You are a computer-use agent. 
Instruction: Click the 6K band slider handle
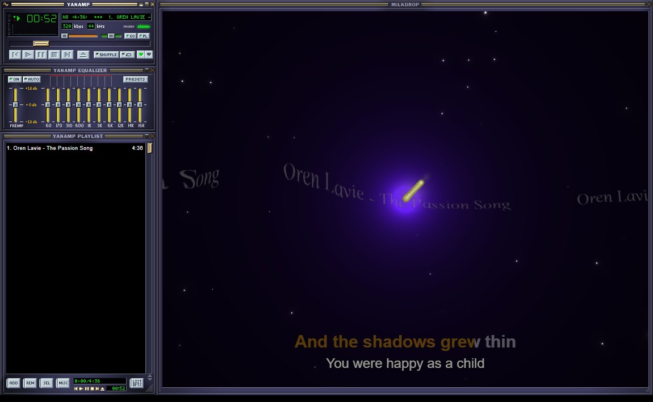pos(109,104)
